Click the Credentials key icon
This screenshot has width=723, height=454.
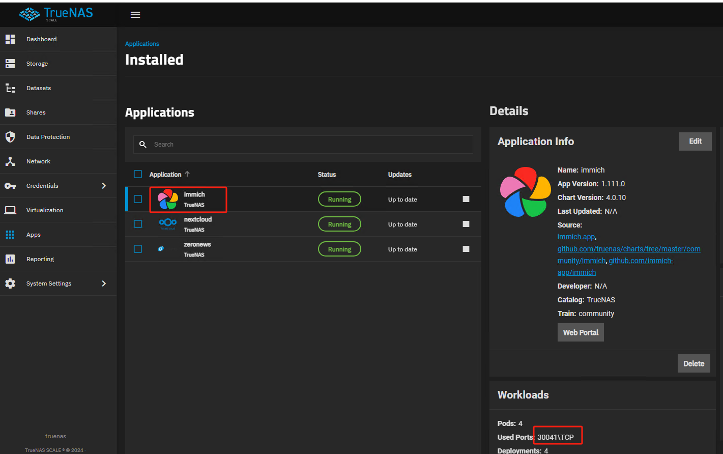tap(10, 186)
